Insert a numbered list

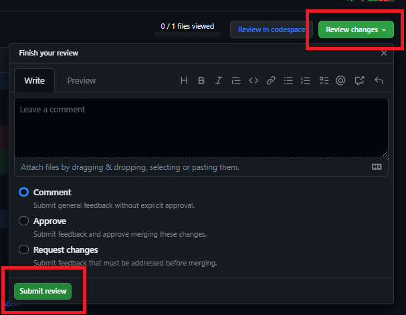coord(306,81)
